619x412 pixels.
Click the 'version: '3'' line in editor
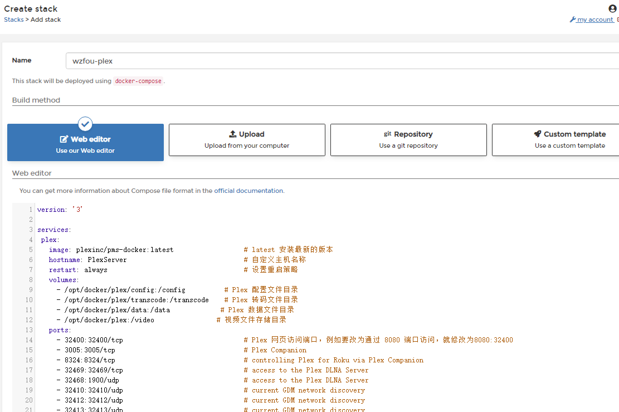(x=60, y=210)
